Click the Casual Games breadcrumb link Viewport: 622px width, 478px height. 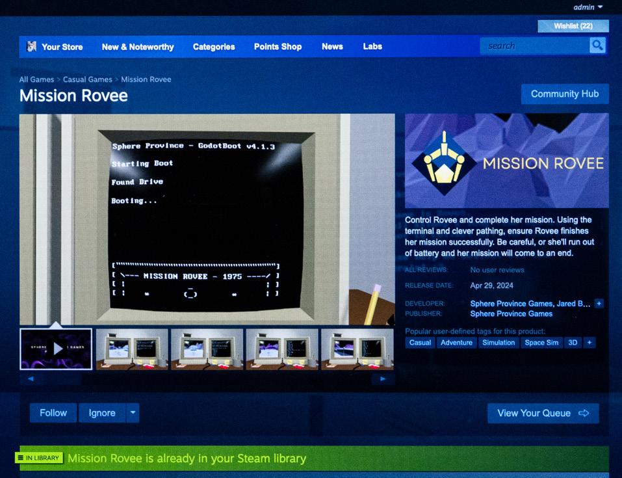pyautogui.click(x=88, y=79)
